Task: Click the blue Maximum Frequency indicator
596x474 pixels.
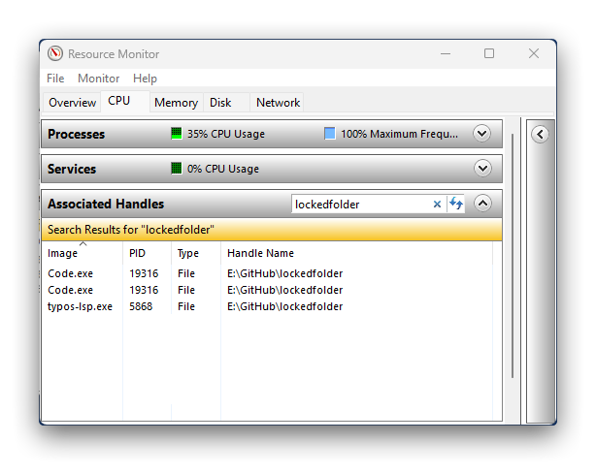Action: (x=330, y=134)
